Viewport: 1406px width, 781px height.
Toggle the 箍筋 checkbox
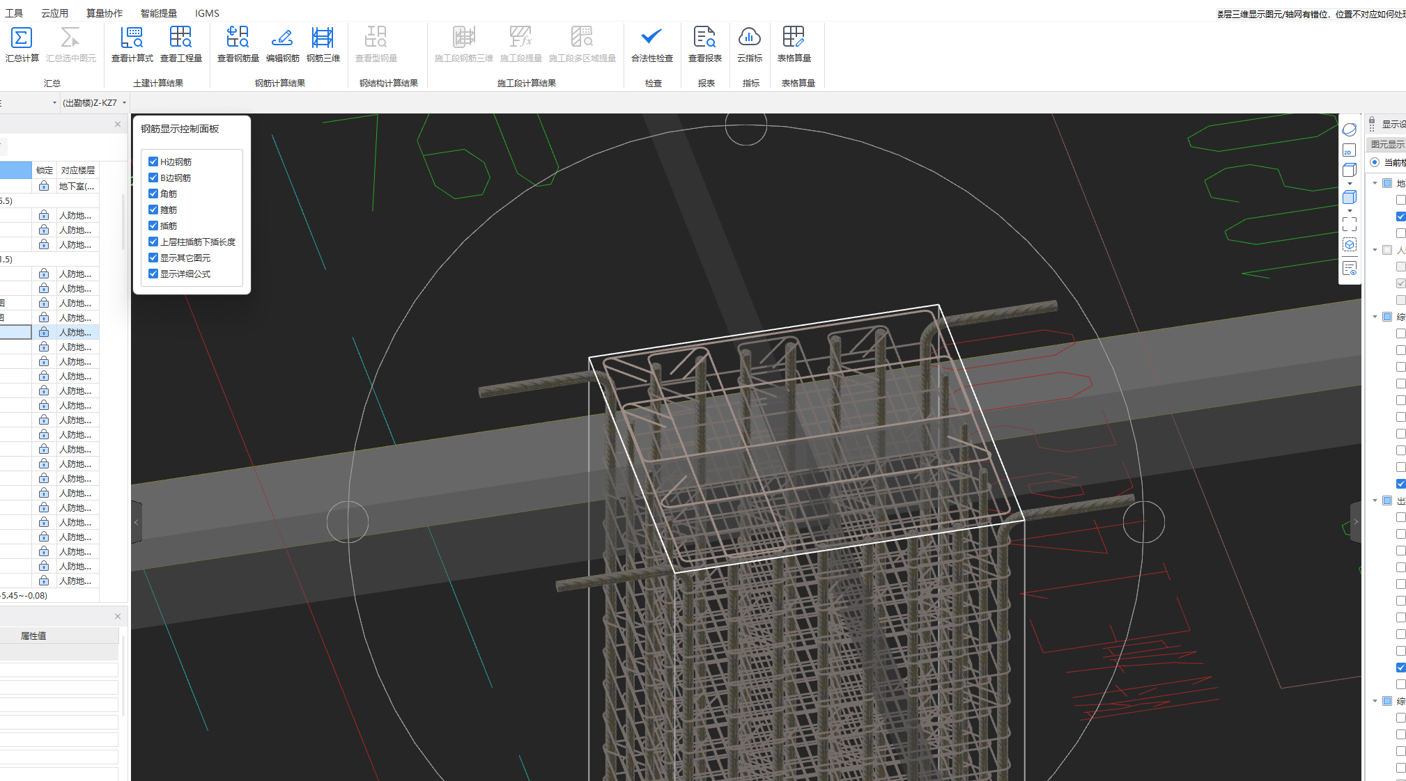pos(153,210)
